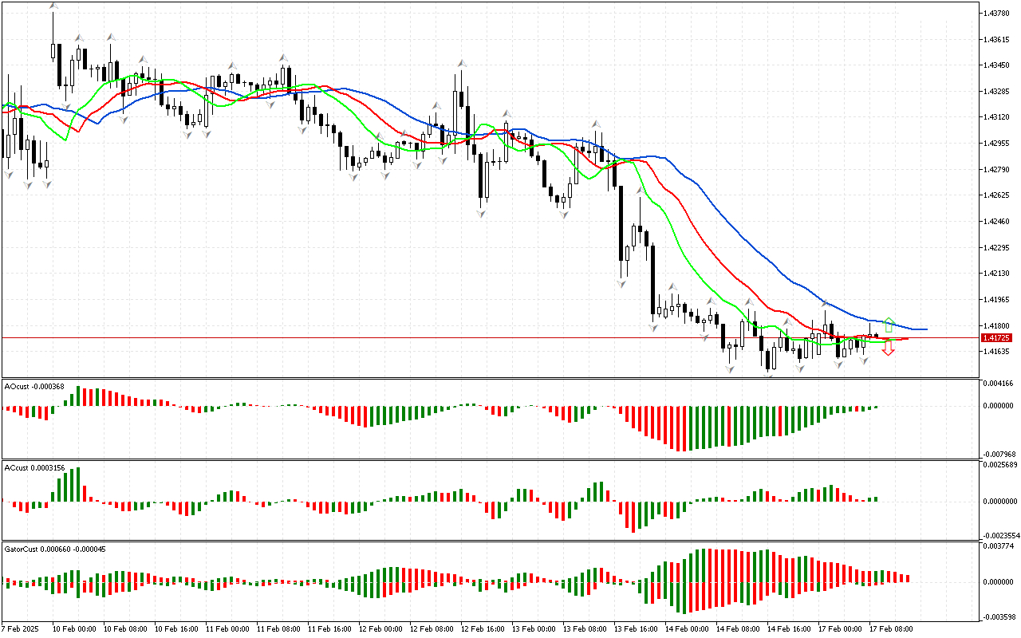
Task: Click the 1.42130 price level
Action: [x=998, y=274]
